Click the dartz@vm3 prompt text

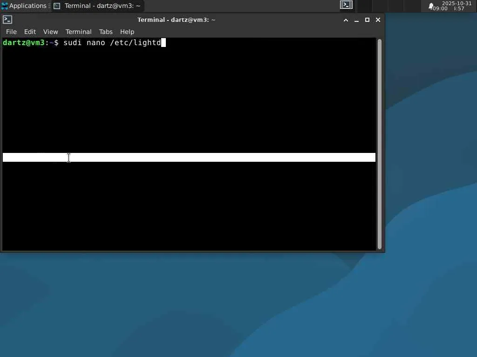pos(24,43)
